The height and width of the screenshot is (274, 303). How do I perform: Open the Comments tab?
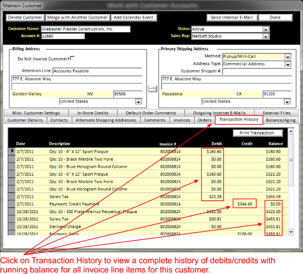[154, 120]
